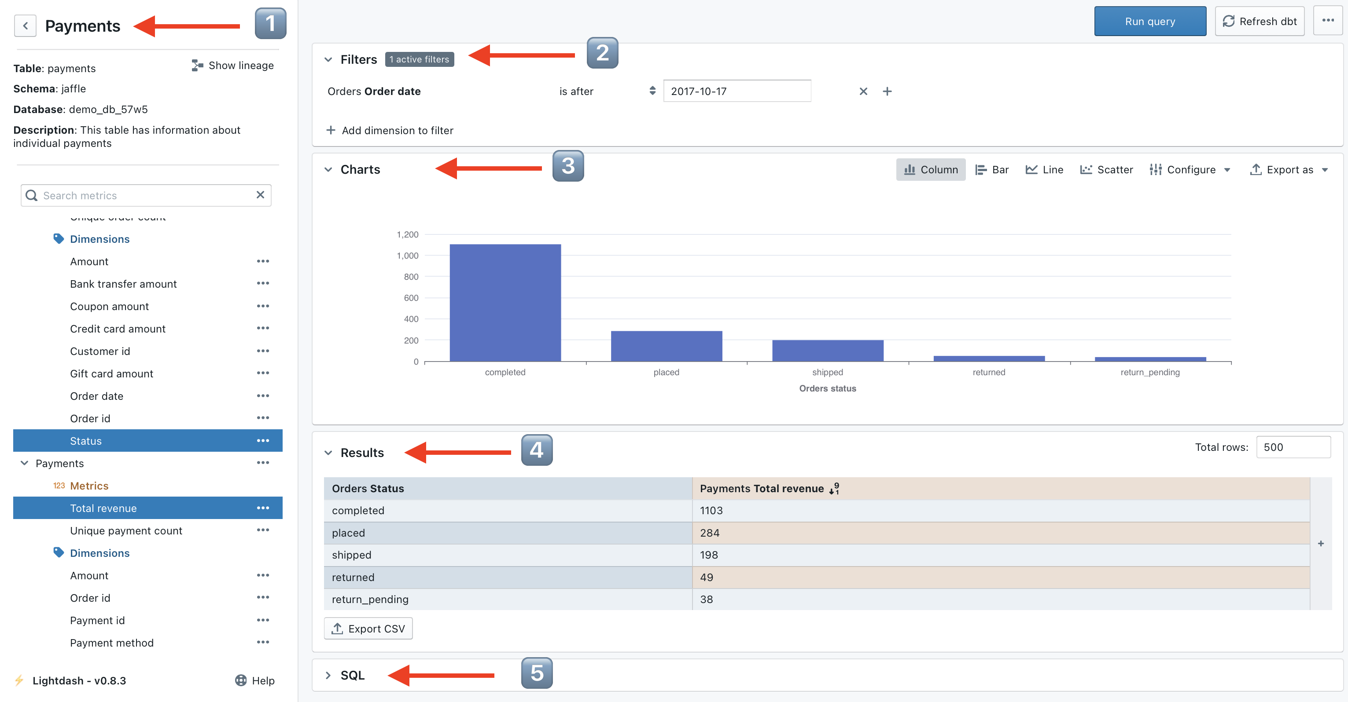The image size is (1348, 702).
Task: Toggle the Unique payment count metric
Action: [126, 530]
